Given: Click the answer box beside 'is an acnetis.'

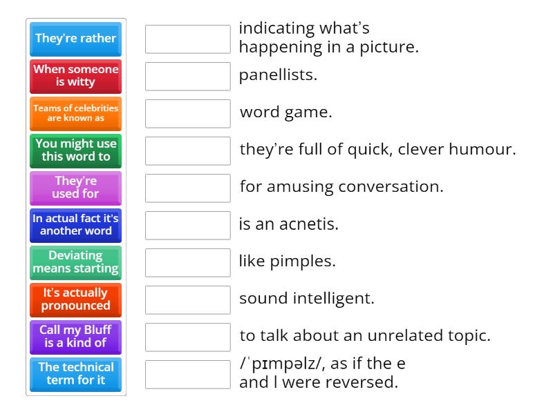Looking at the screenshot, I should click(x=187, y=226).
